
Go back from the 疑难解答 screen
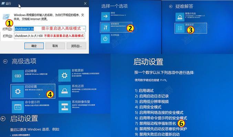click(x=171, y=7)
